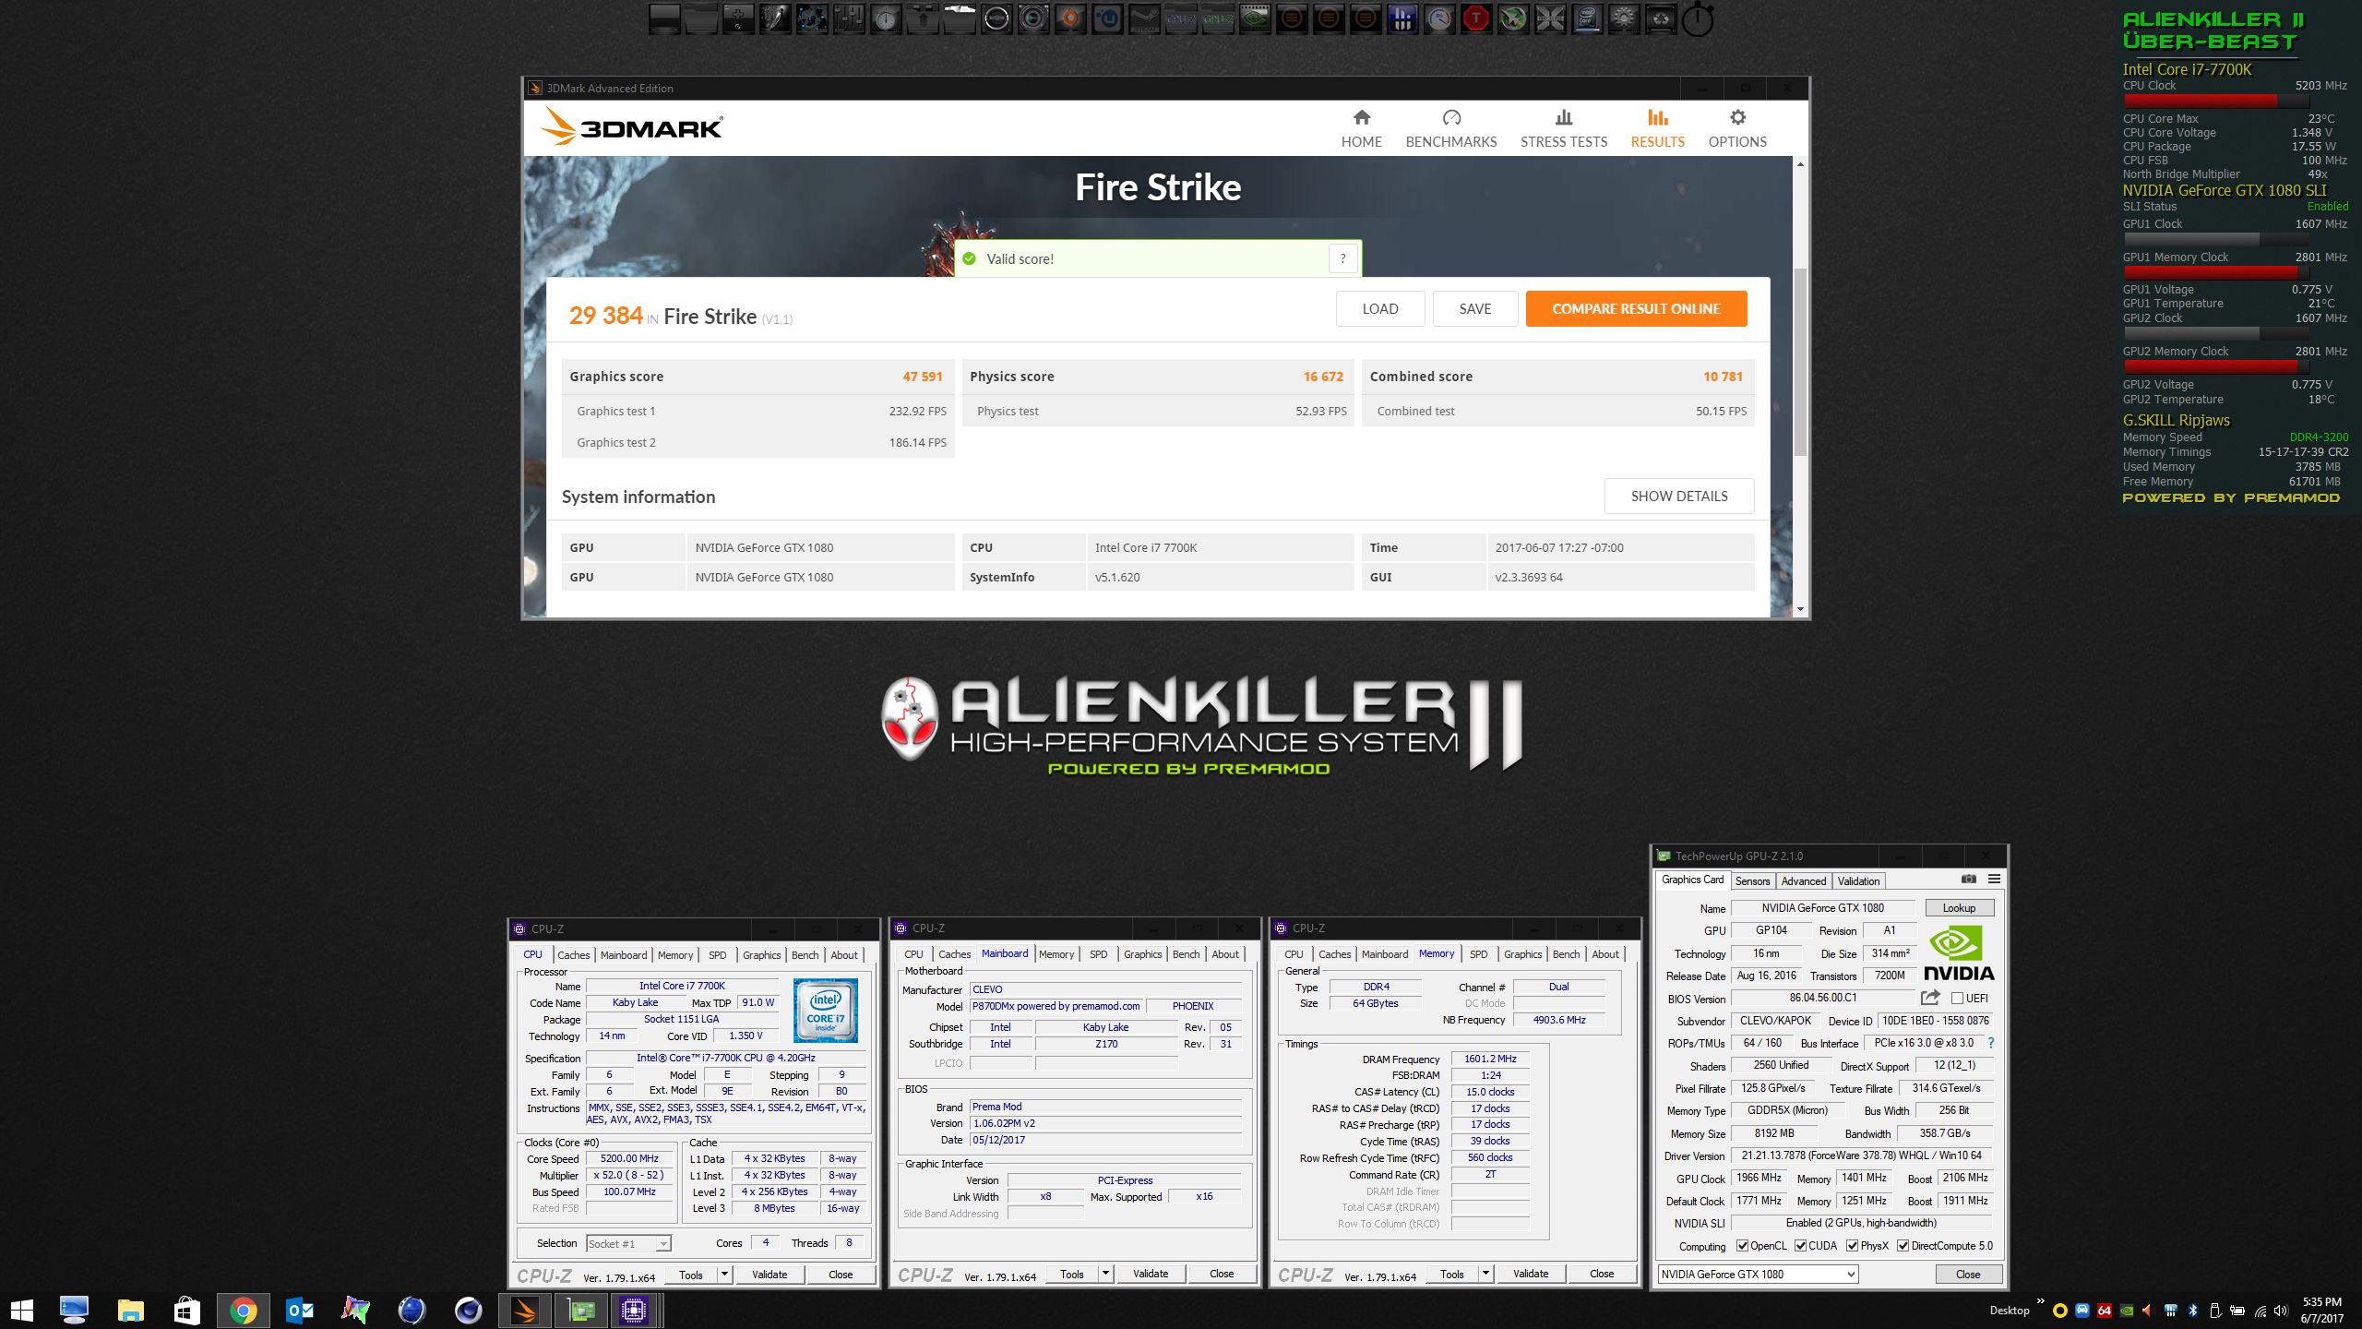Toggle the PhysX checkbox
The width and height of the screenshot is (2362, 1329).
tap(1852, 1246)
